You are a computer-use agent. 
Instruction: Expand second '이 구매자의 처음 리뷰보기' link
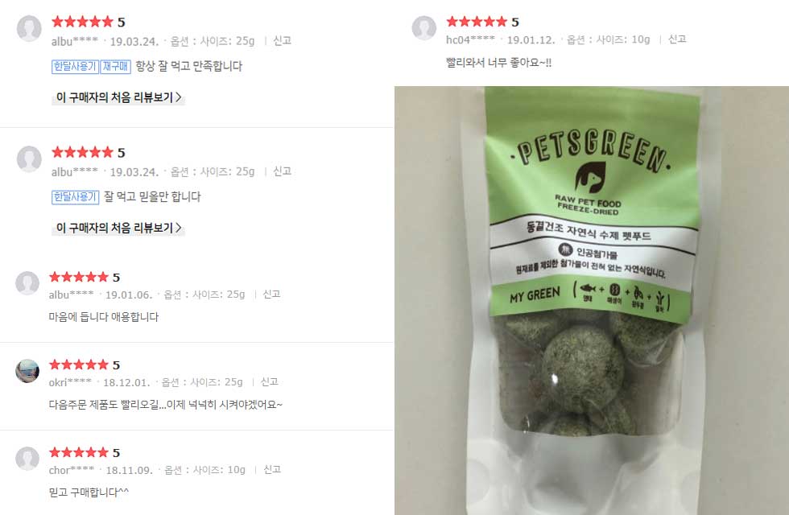tap(119, 228)
